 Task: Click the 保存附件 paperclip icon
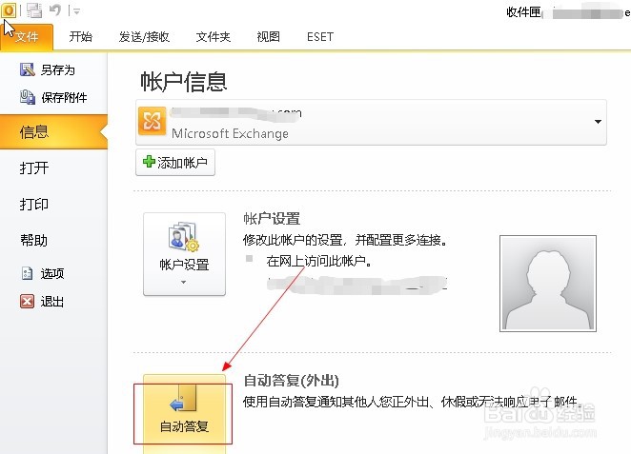coord(28,97)
